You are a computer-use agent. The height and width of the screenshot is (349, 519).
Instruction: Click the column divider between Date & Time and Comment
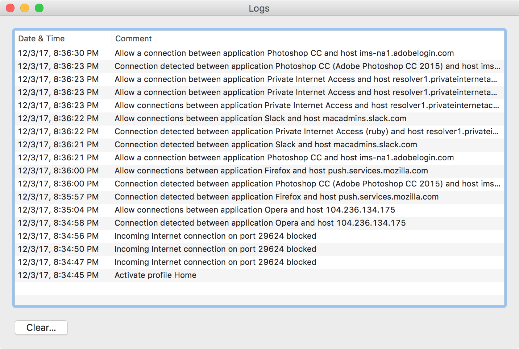(112, 38)
